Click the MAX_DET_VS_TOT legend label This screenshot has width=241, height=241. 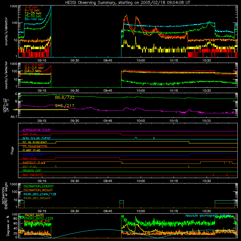click(x=37, y=221)
